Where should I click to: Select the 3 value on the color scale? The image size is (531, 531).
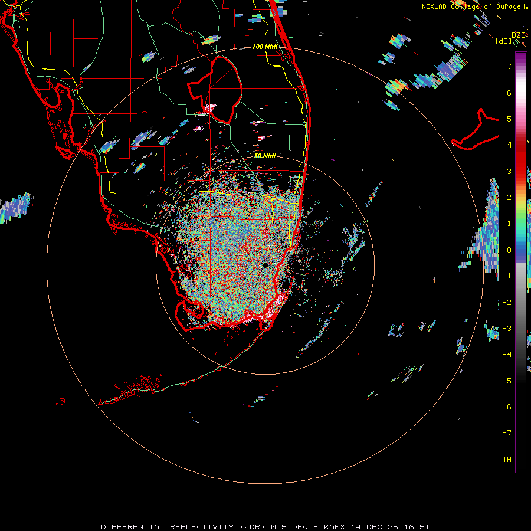pos(509,171)
